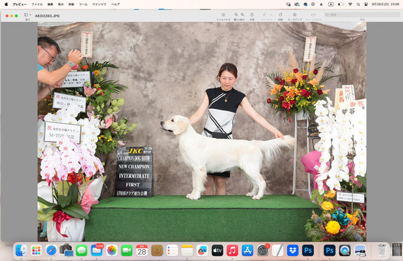Open the Apple menu
The width and height of the screenshot is (403, 261).
click(x=6, y=4)
